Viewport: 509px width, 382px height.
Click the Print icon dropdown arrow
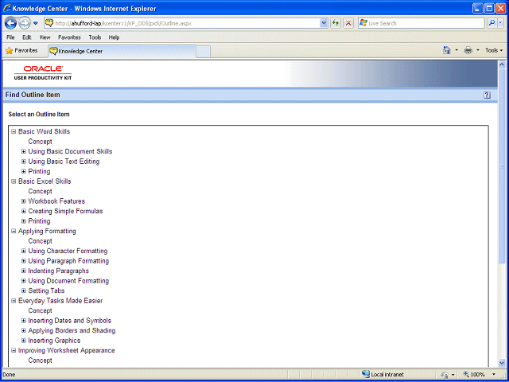[x=477, y=50]
